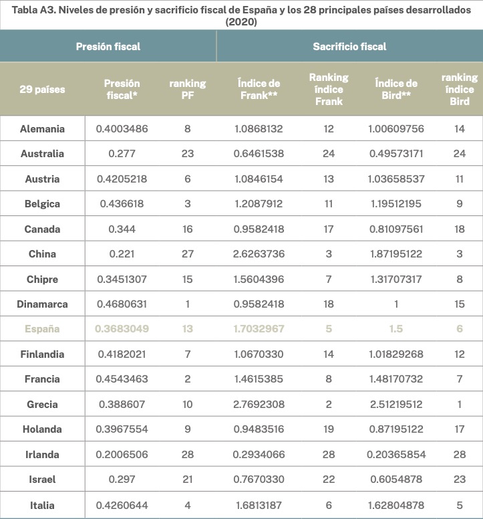The image size is (483, 519).
Task: Select the 'Presión fiscal' group header
Action: 108,47
